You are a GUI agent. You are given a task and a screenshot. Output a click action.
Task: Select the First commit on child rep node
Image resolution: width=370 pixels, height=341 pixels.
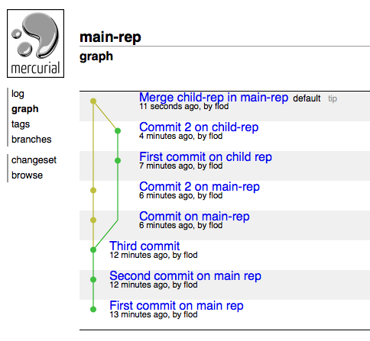(118, 161)
